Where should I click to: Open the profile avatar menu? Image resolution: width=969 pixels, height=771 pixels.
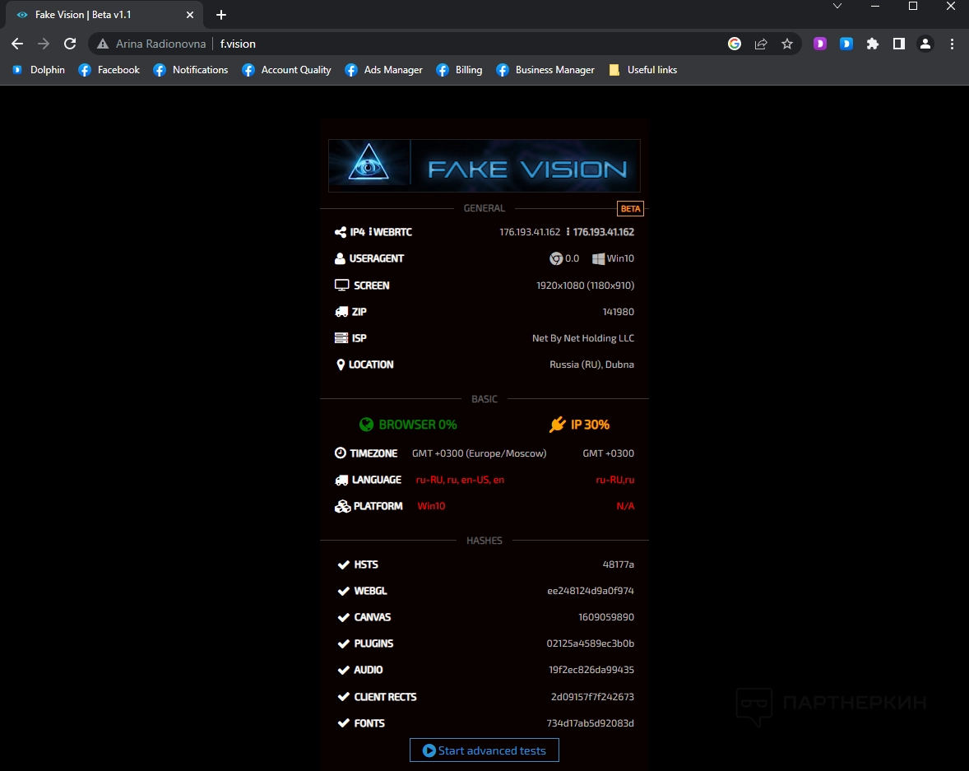925,44
